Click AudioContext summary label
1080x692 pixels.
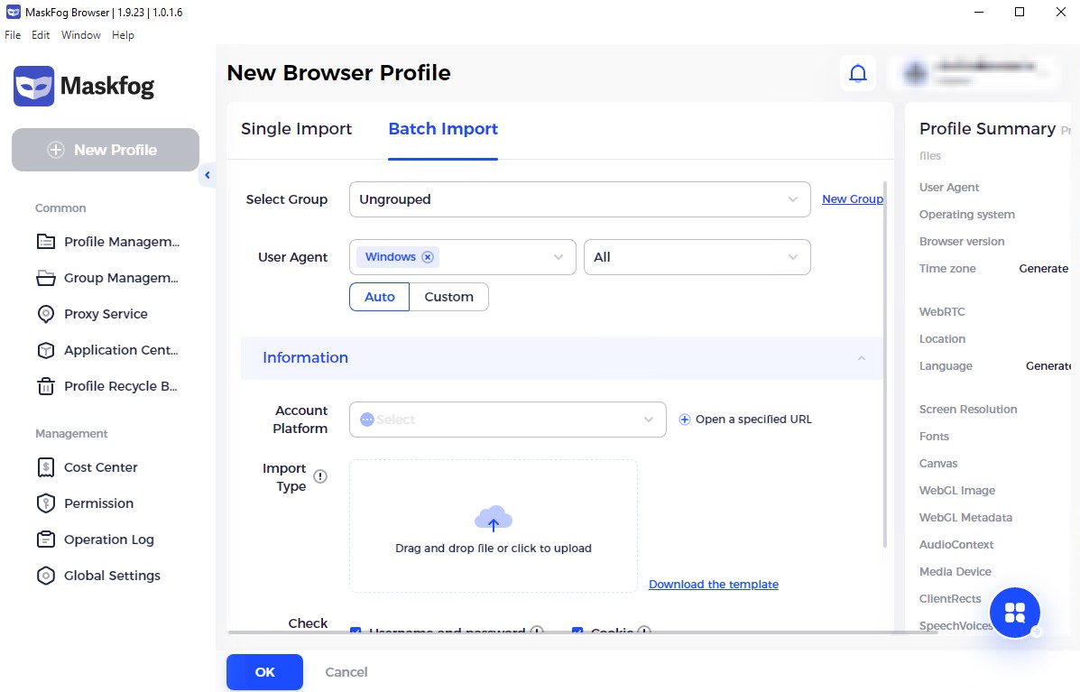[956, 545]
